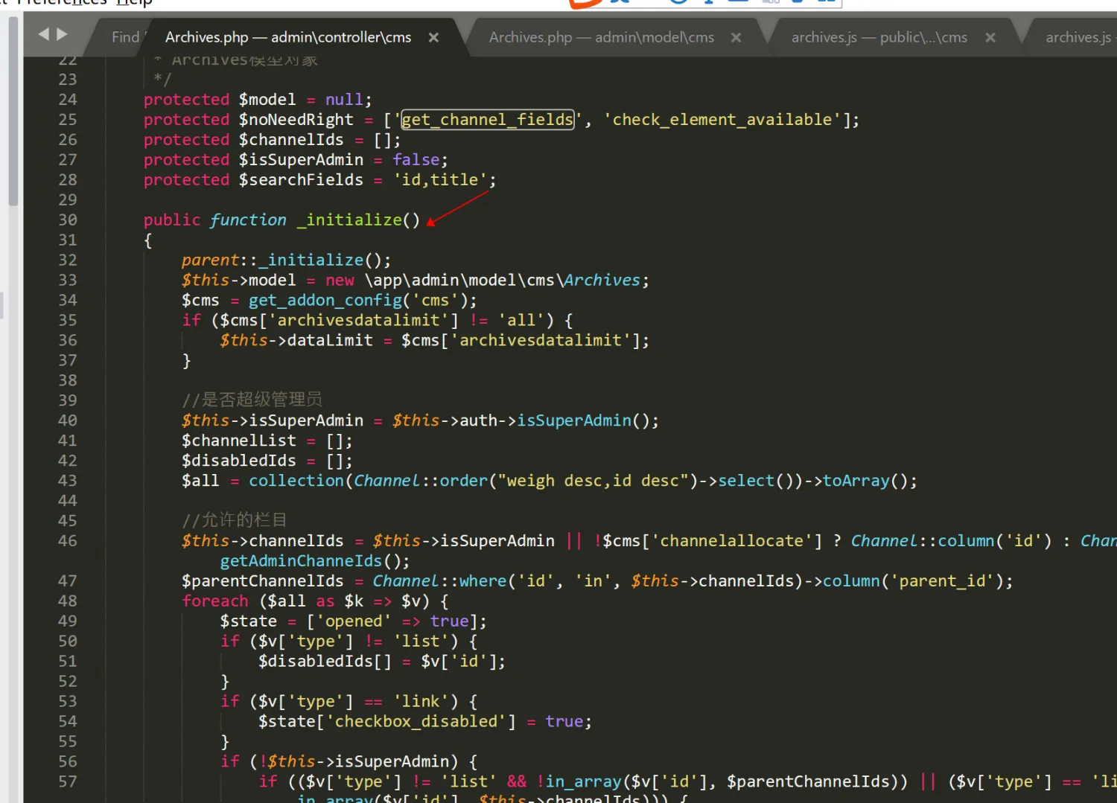Click the isSuperAdmin() method call
1117x803 pixels.
(584, 421)
